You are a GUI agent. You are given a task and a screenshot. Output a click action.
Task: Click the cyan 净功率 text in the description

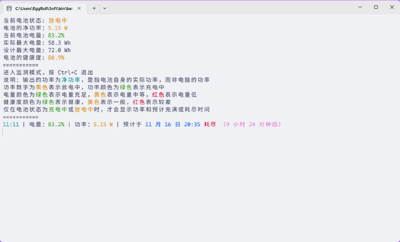70,80
